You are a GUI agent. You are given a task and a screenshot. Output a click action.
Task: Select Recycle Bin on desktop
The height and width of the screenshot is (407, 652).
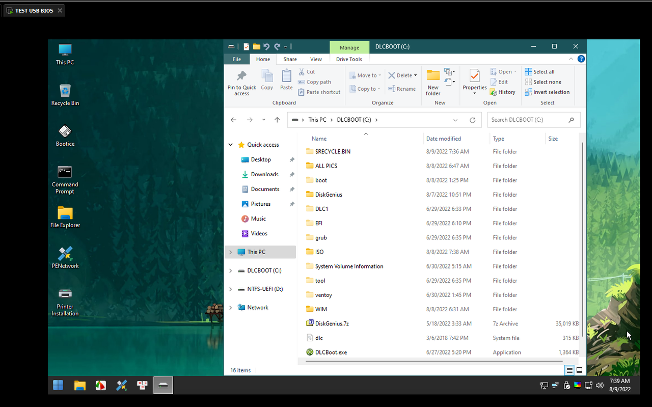pos(65,95)
